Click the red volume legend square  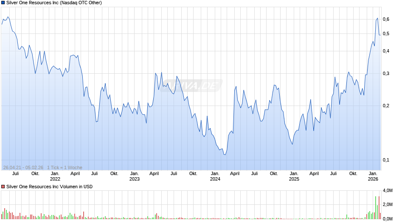click(3, 187)
